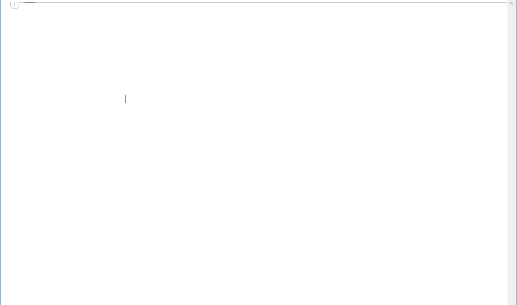517x305 pixels.
Task: Click the blue segment on the insertion line
Action: click(x=29, y=2)
